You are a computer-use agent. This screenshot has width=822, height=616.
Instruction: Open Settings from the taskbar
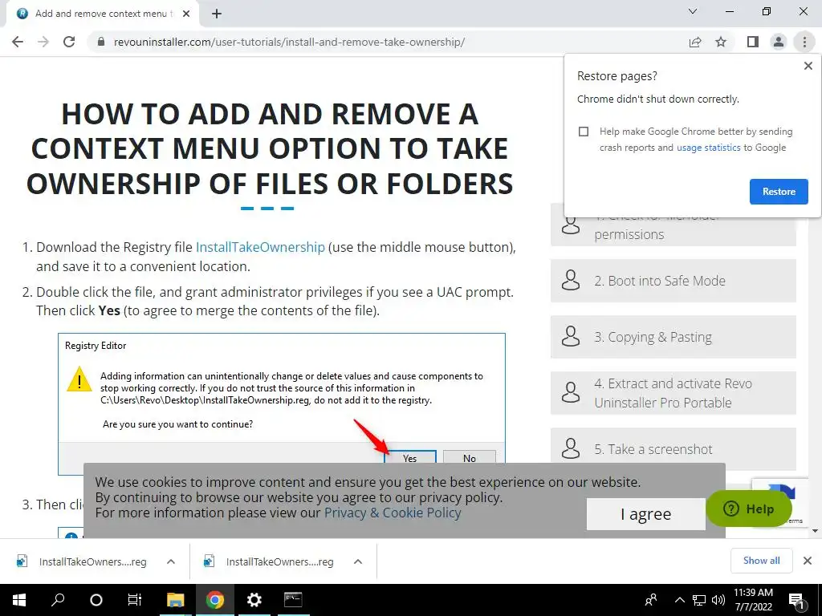[x=254, y=600]
